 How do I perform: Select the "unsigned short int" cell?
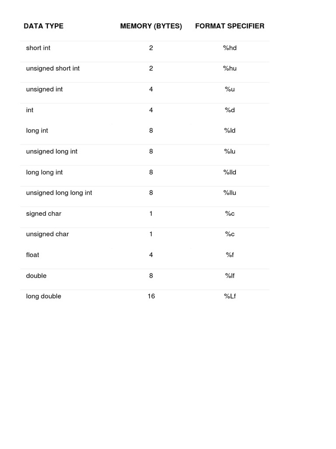(53, 68)
